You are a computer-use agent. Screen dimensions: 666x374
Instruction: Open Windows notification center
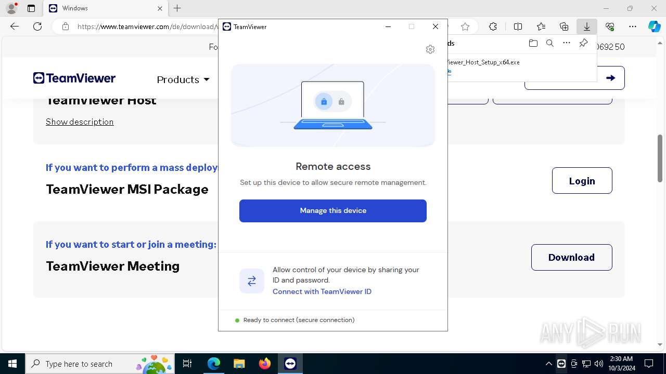click(x=649, y=364)
